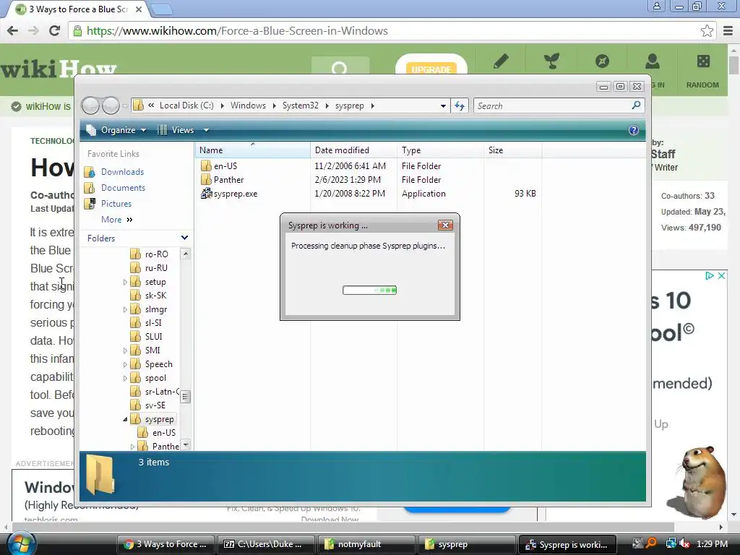
Task: Click wikiHow compass explore icon
Action: tap(602, 61)
